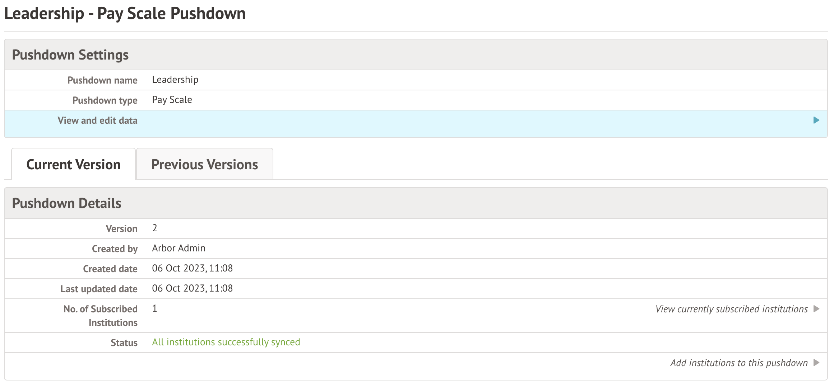Switch to the Previous Versions tab
834x383 pixels.
(204, 165)
